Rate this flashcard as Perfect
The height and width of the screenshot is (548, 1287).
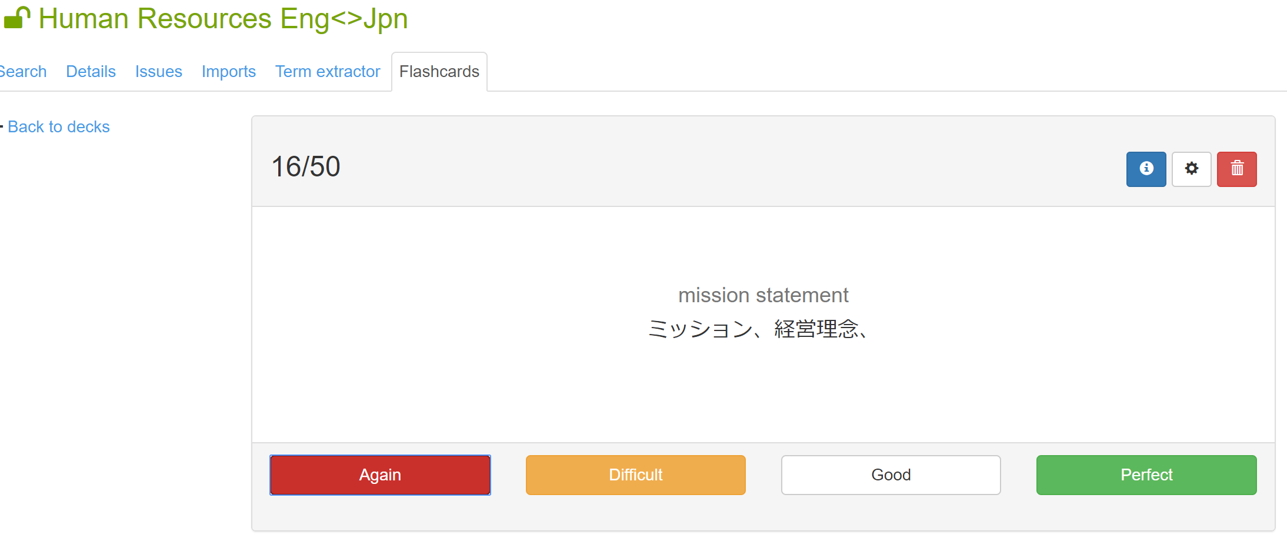click(1146, 475)
